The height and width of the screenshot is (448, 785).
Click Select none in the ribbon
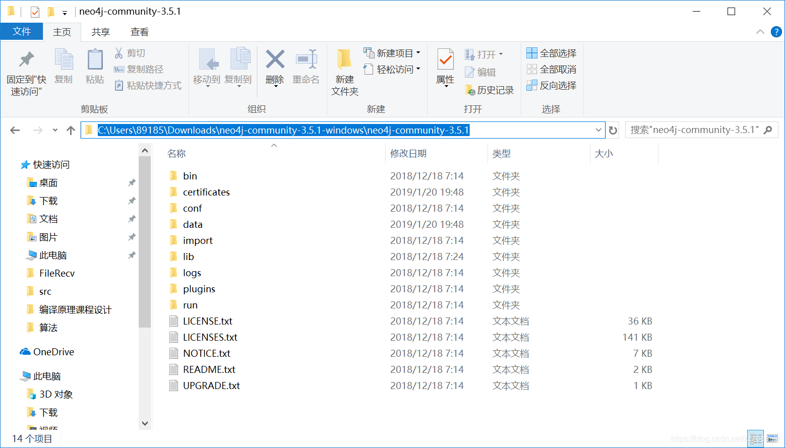pyautogui.click(x=551, y=69)
